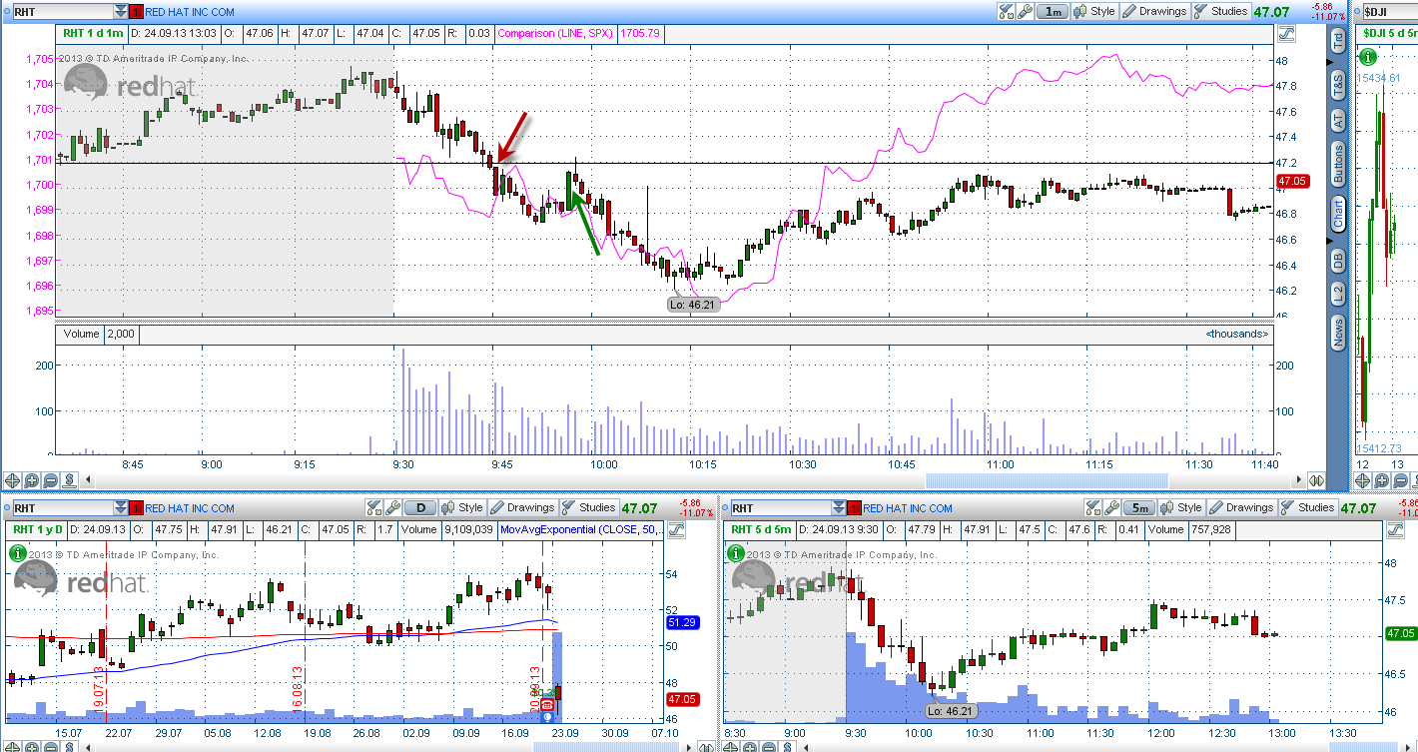1418x752 pixels.
Task: Click RED HAT INC COM link in daily chart
Action: (x=190, y=508)
